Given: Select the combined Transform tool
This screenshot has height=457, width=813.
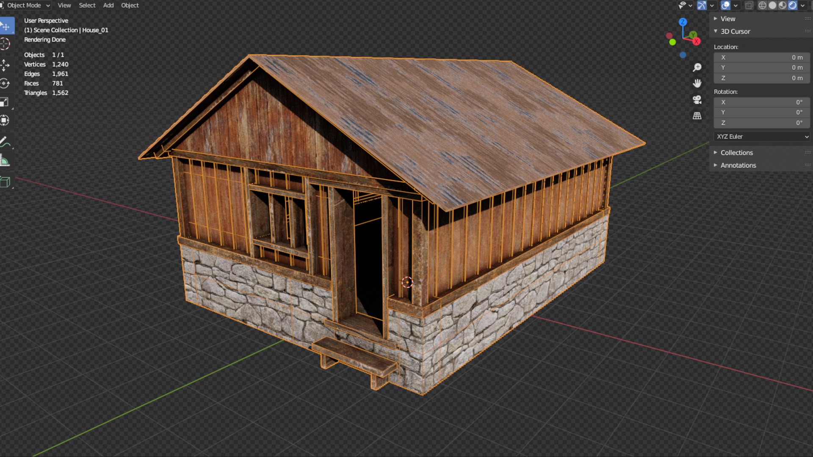Looking at the screenshot, I should pyautogui.click(x=5, y=121).
